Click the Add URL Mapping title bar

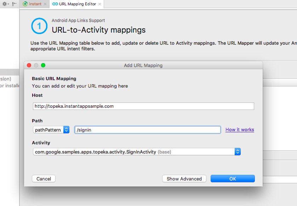[x=143, y=65]
